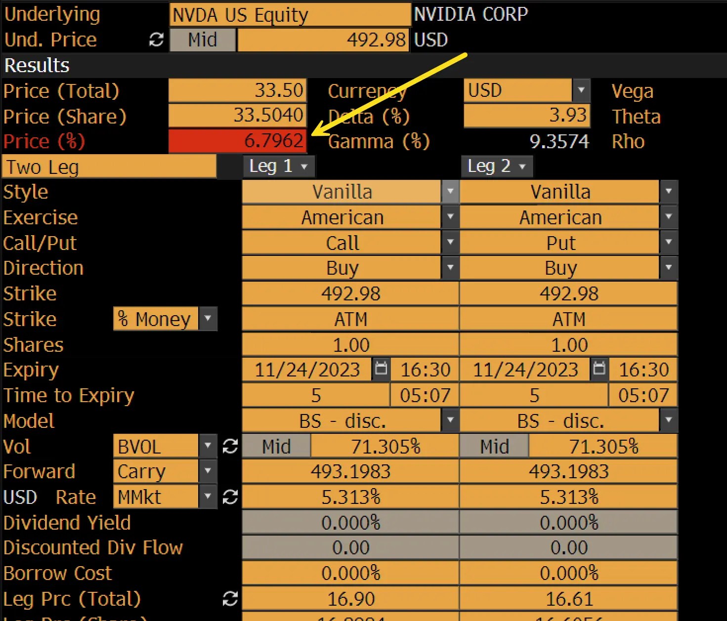Open Leg 1 Model BS - disc. dropdown
The height and width of the screenshot is (621, 727).
click(450, 420)
